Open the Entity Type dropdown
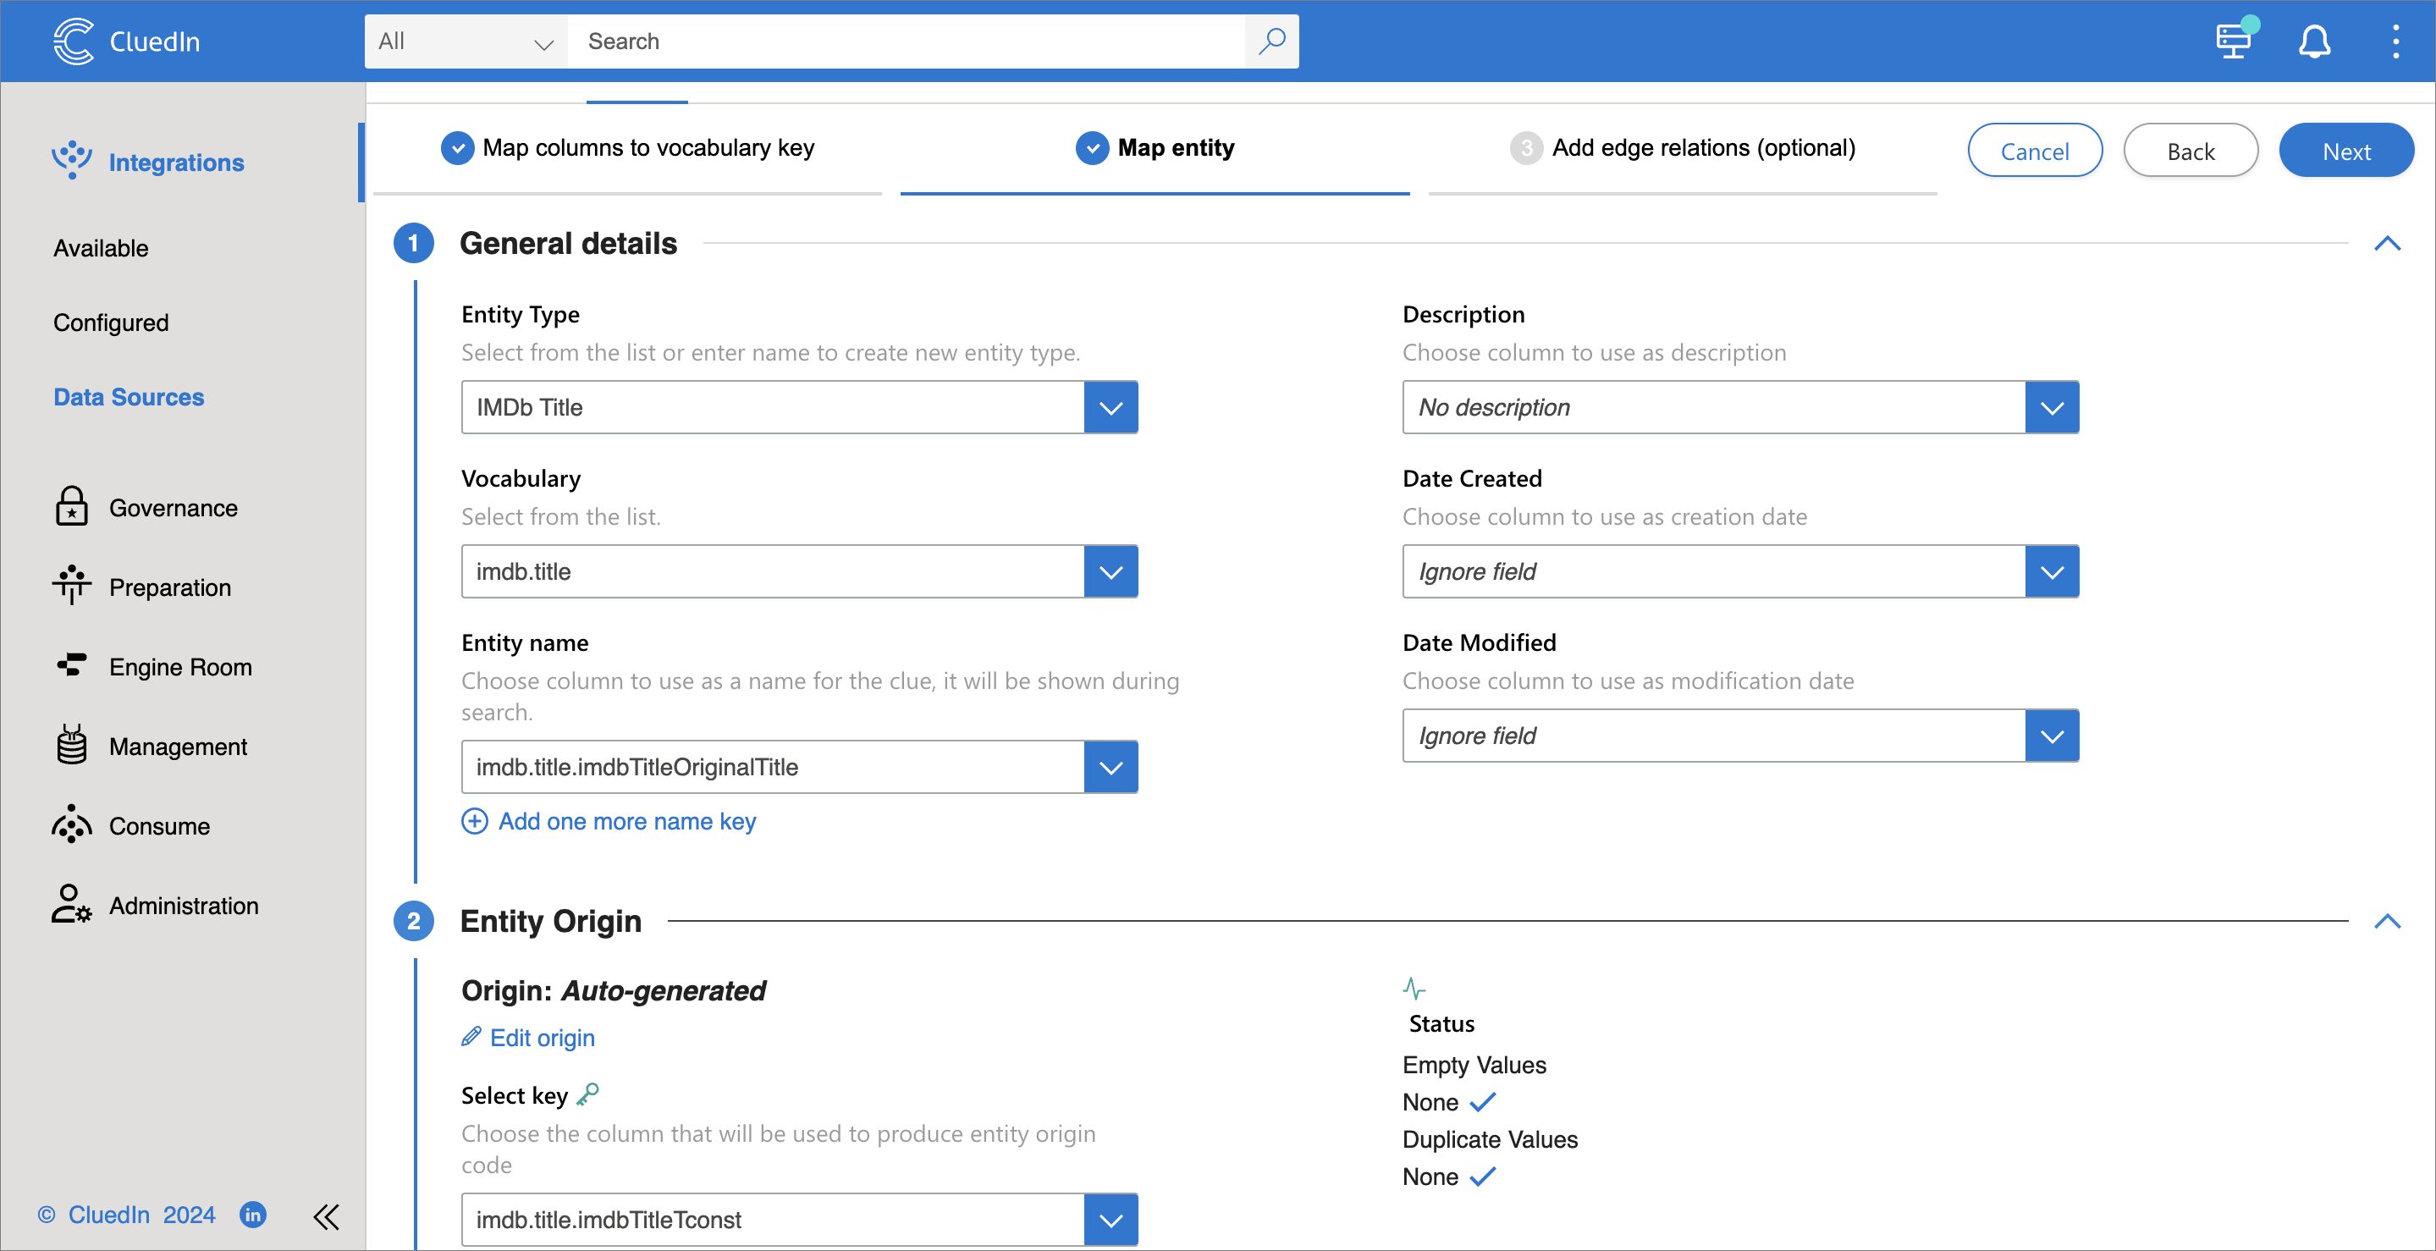This screenshot has width=2436, height=1251. [1111, 407]
